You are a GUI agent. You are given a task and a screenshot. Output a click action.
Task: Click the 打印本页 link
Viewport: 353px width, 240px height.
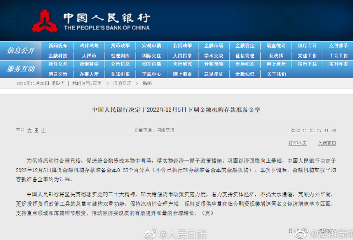coord(298,143)
